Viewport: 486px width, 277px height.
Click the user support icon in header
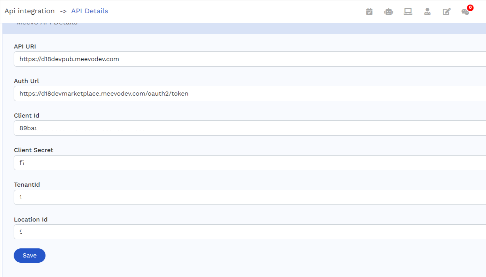[427, 12]
